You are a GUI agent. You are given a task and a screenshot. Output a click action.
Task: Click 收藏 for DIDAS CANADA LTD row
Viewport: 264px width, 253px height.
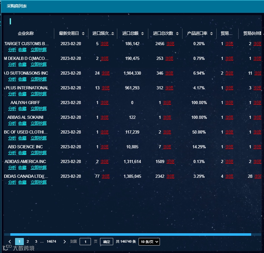(22, 182)
